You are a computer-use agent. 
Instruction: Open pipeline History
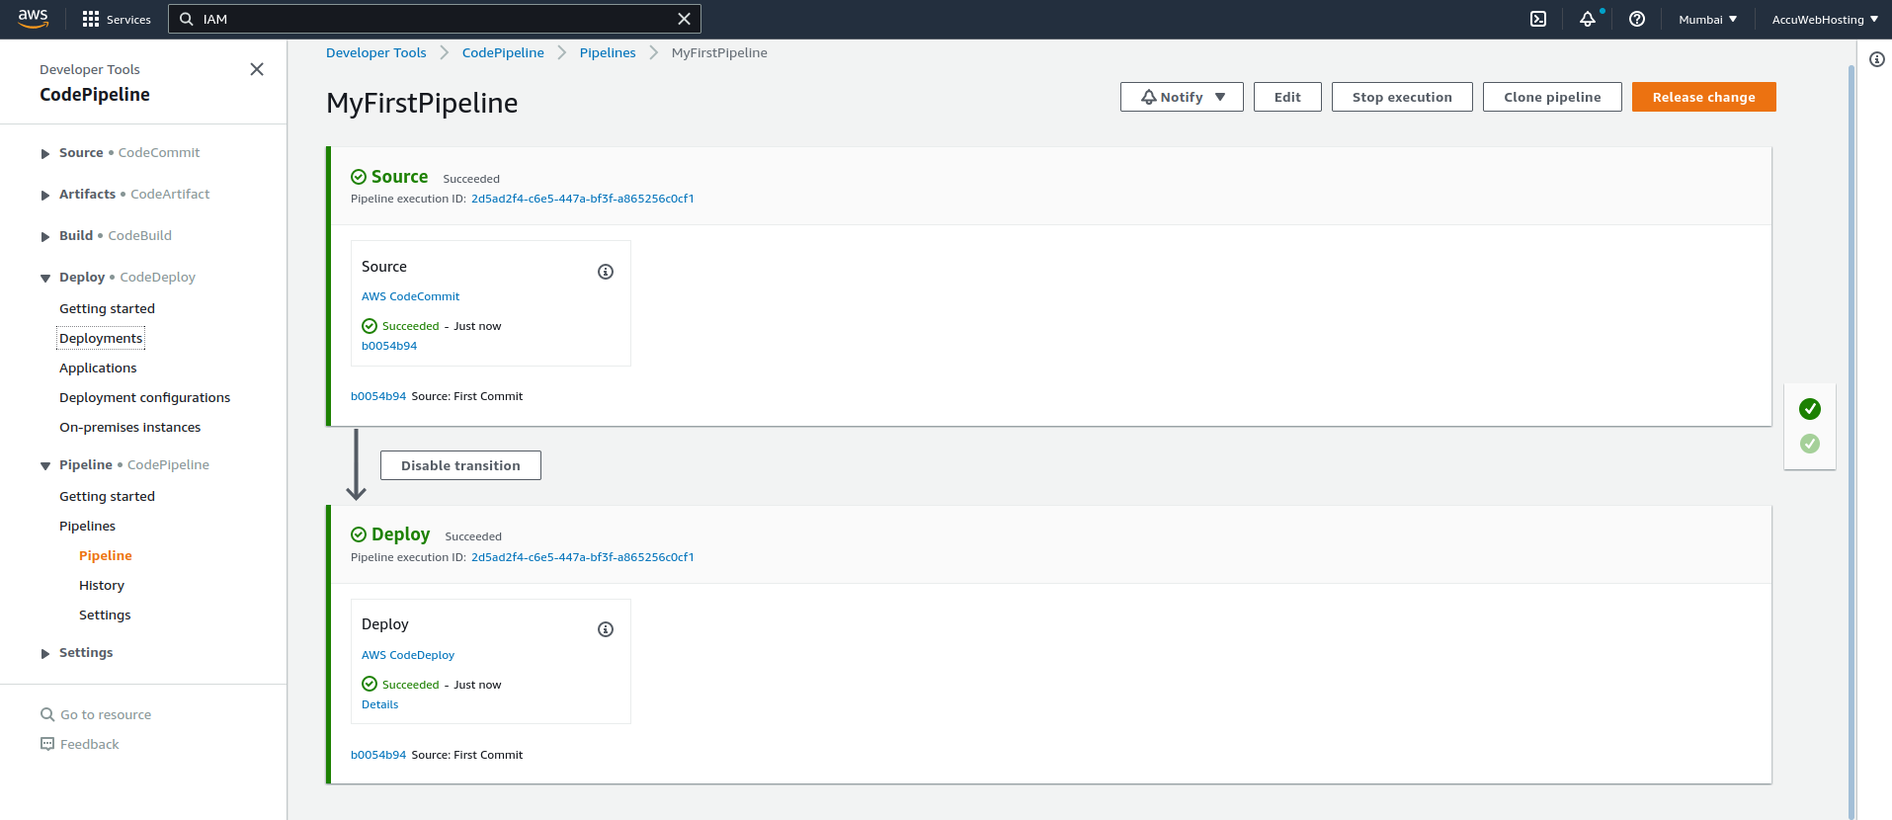[x=102, y=586]
